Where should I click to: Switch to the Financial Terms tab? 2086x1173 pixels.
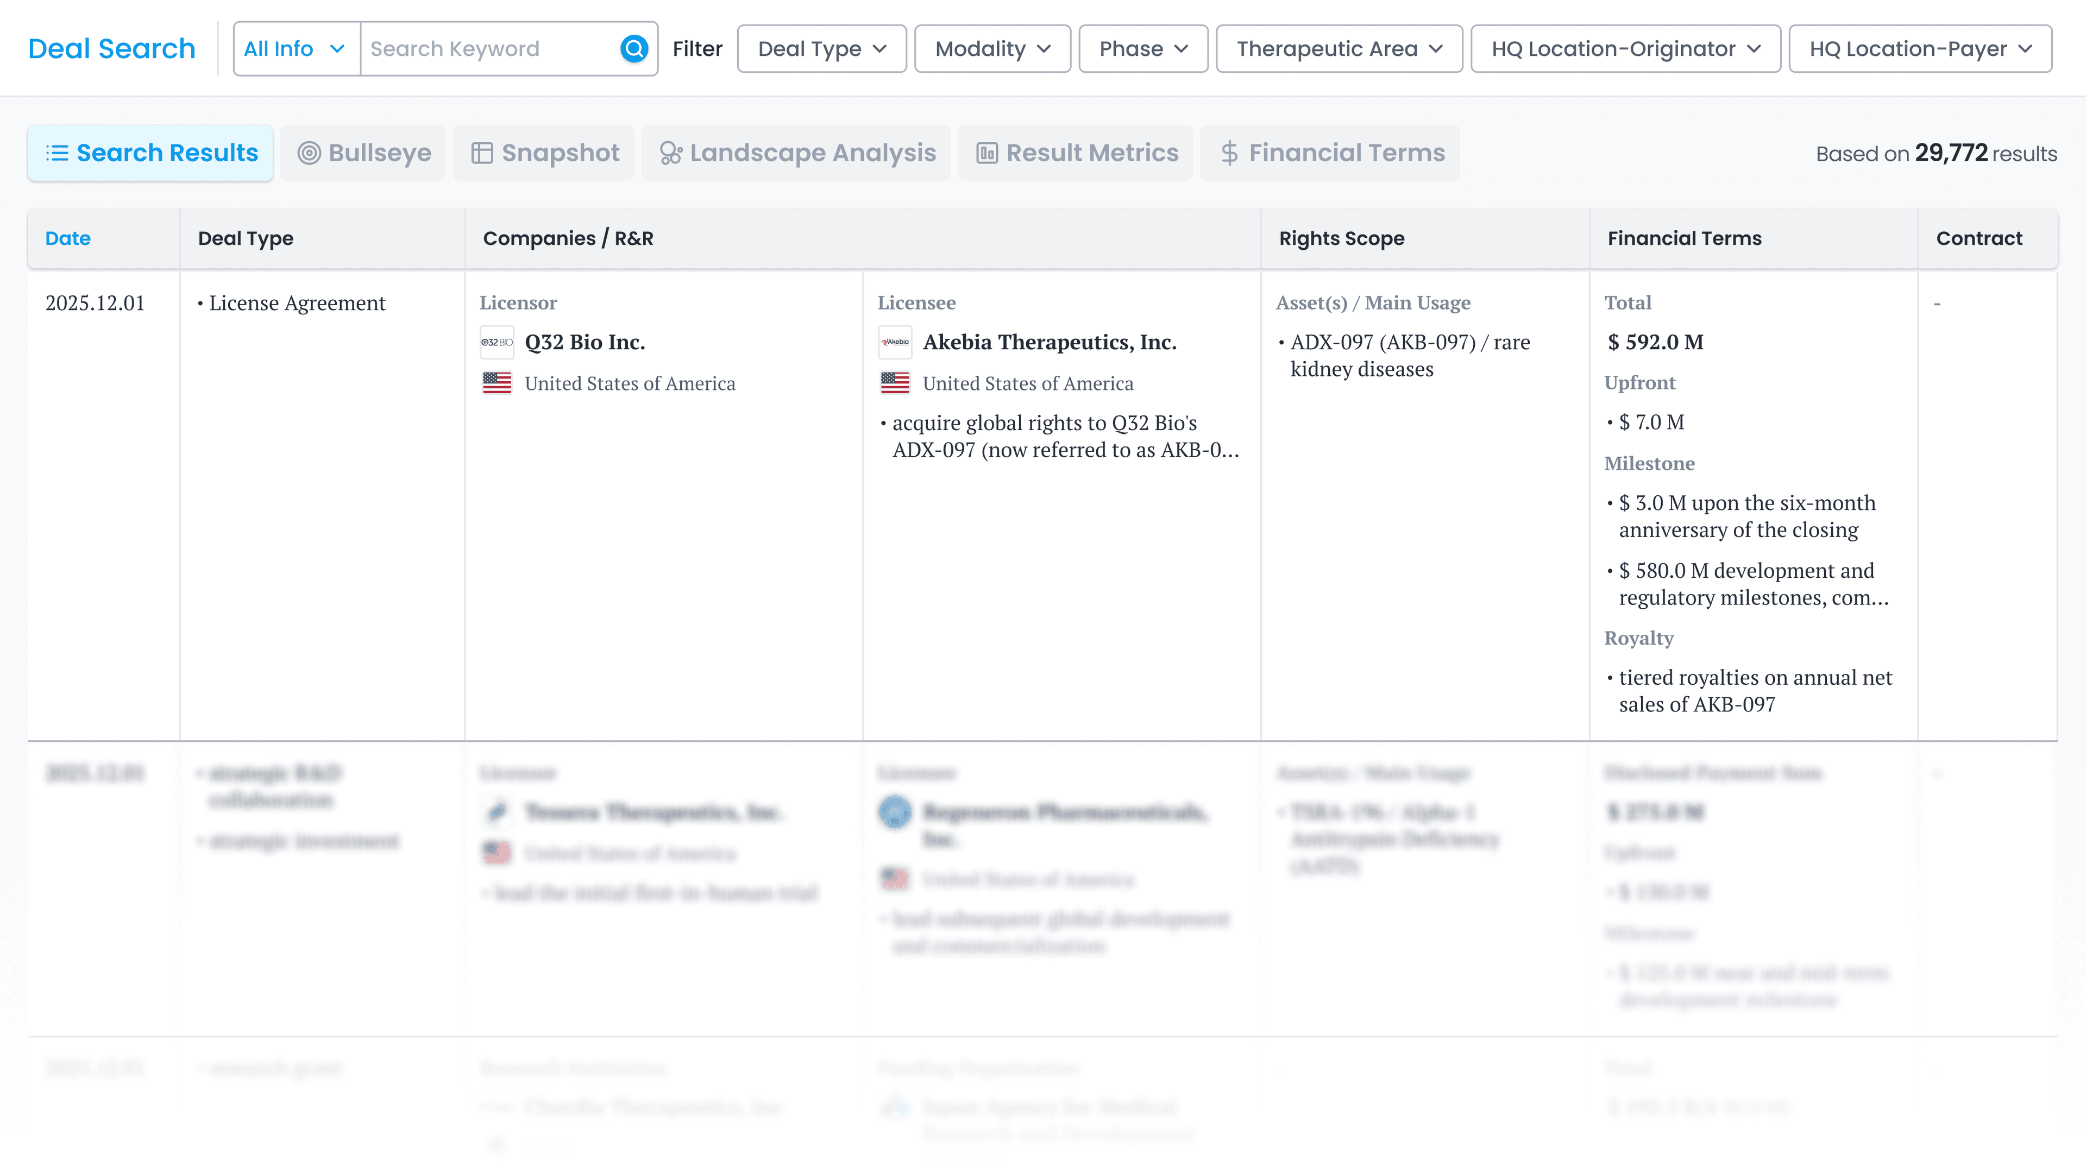coord(1331,153)
